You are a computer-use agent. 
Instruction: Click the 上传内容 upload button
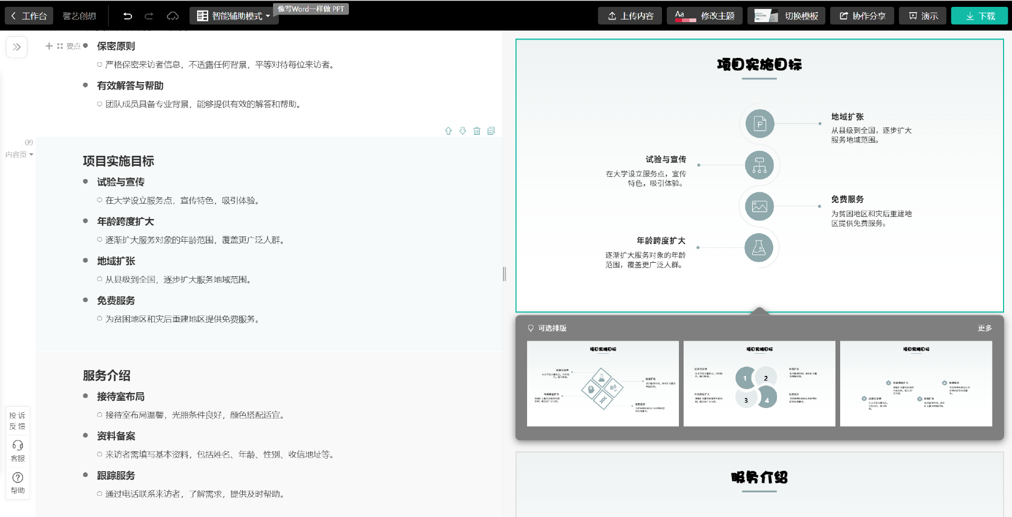click(630, 16)
